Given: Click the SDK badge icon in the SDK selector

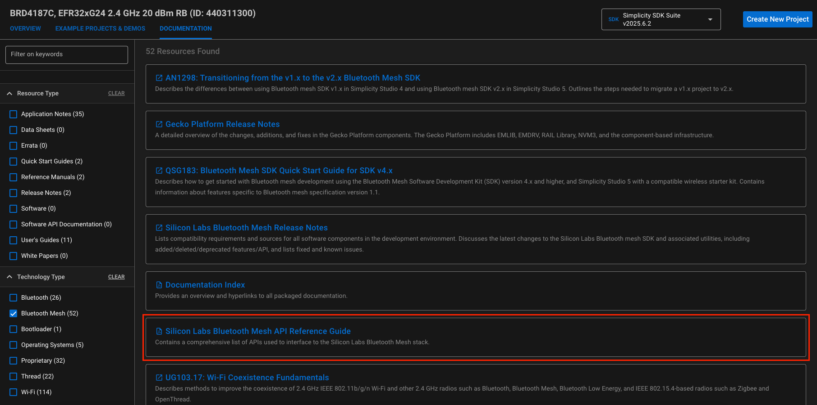Looking at the screenshot, I should (x=613, y=19).
